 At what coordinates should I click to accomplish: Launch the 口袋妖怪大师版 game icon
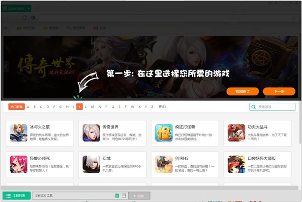pyautogui.click(x=237, y=164)
